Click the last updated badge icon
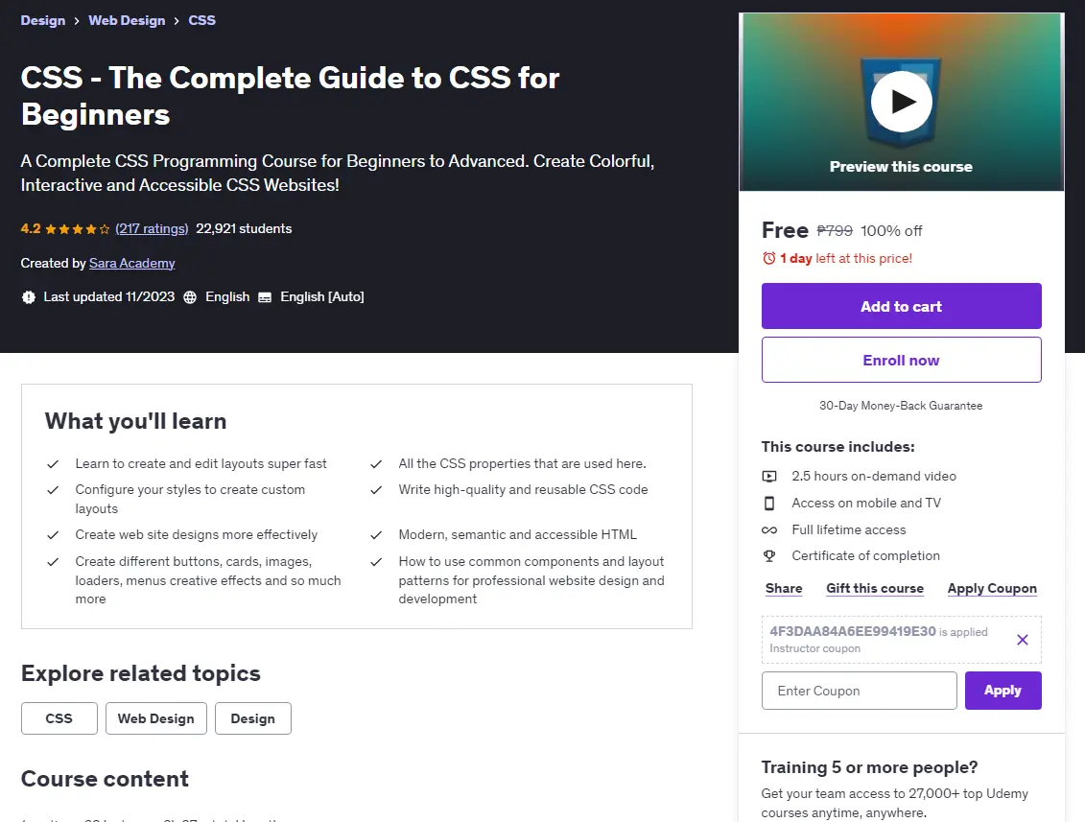 pyautogui.click(x=29, y=297)
